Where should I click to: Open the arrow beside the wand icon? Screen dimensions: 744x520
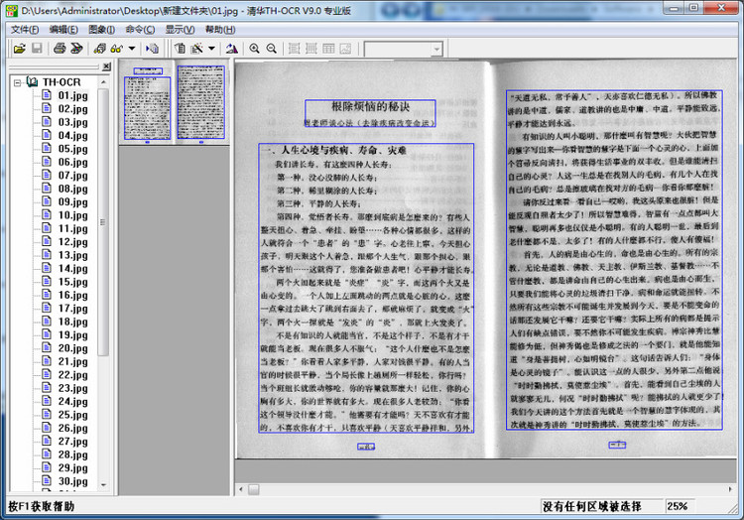tap(211, 49)
